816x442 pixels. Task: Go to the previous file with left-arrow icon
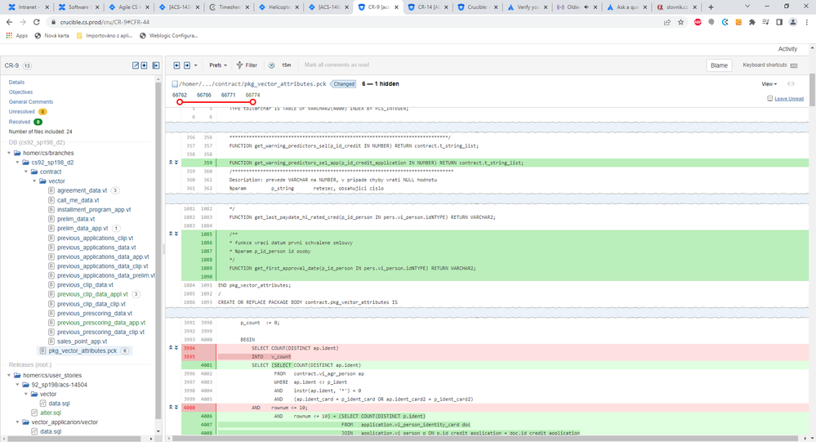[177, 65]
